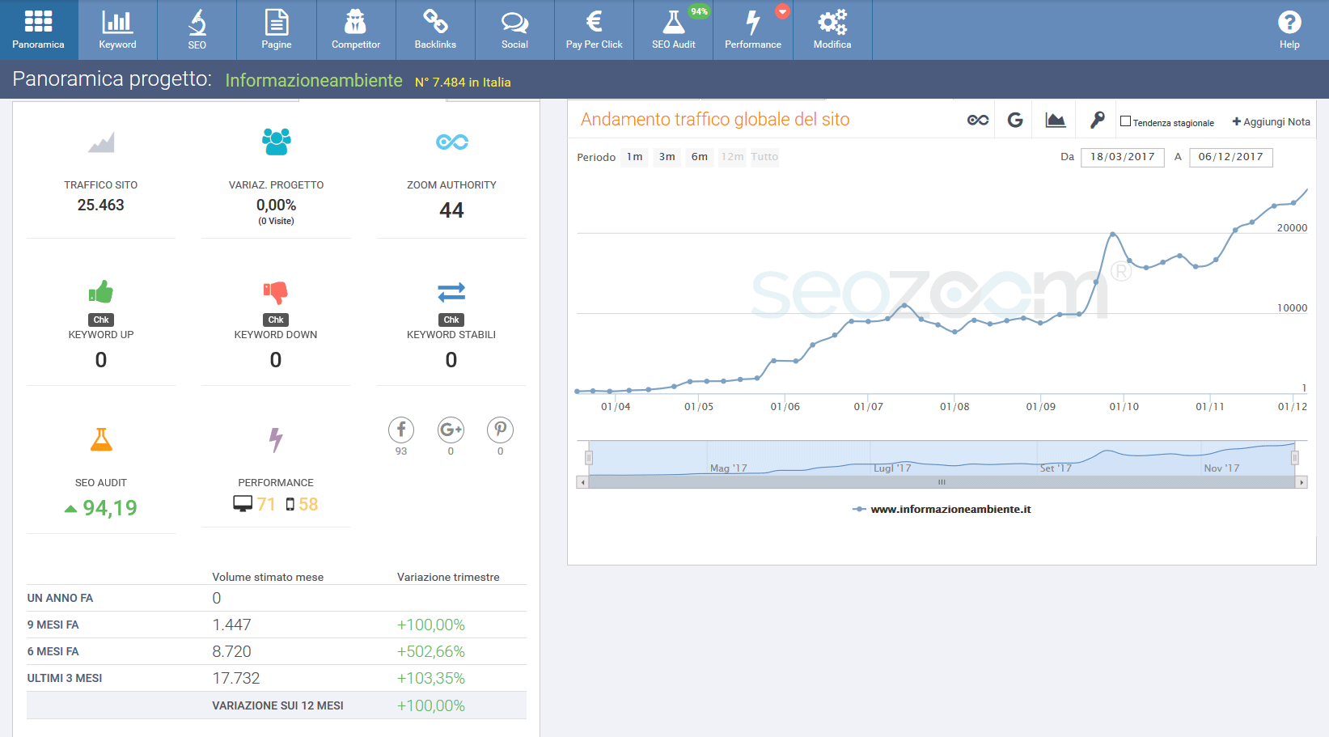Viewport: 1329px width, 737px height.
Task: Click the Pinterest shares icon
Action: (x=500, y=430)
